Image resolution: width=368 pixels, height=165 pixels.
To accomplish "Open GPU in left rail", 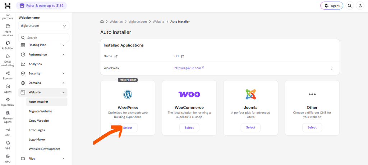I will click(x=8, y=159).
